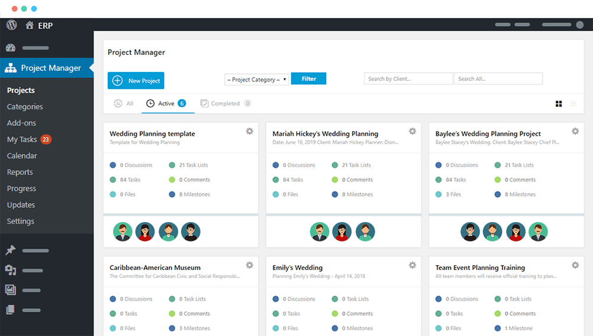This screenshot has width=593, height=336.
Task: Open My Tasks in the sidebar
Action: tap(22, 139)
